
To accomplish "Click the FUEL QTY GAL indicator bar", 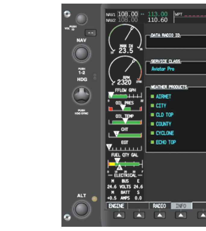I will [125, 164].
